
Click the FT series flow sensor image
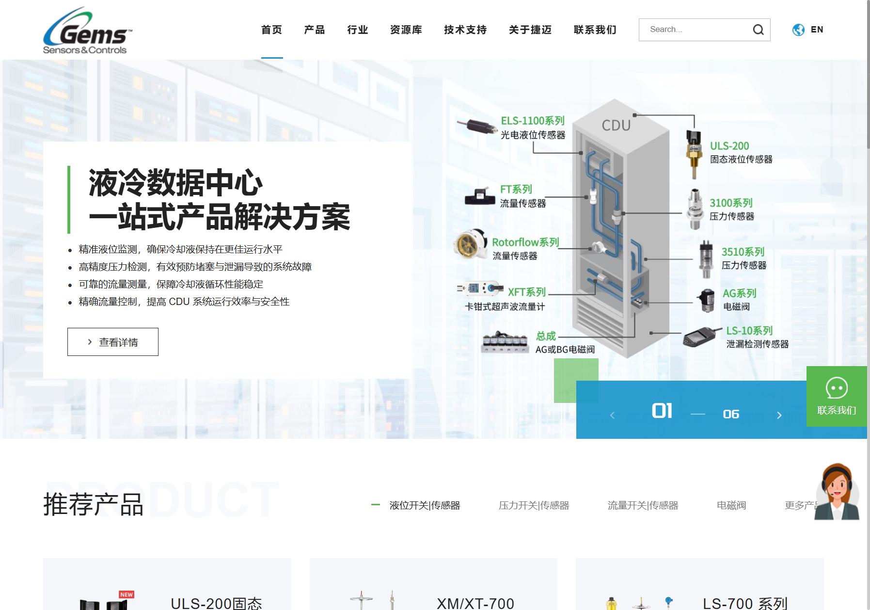[x=481, y=196]
